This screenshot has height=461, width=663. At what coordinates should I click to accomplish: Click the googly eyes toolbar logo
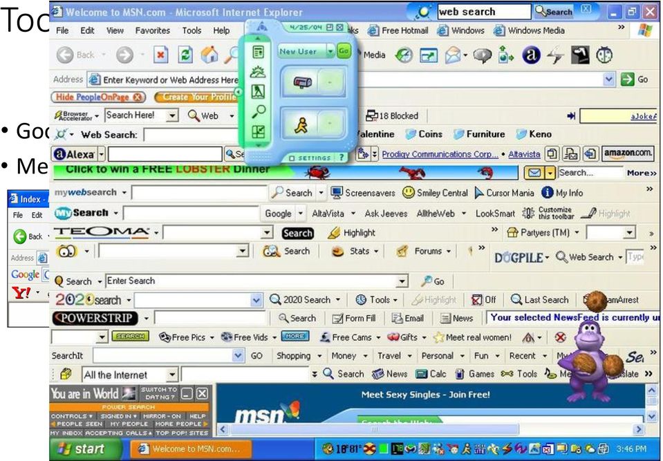pyautogui.click(x=67, y=252)
